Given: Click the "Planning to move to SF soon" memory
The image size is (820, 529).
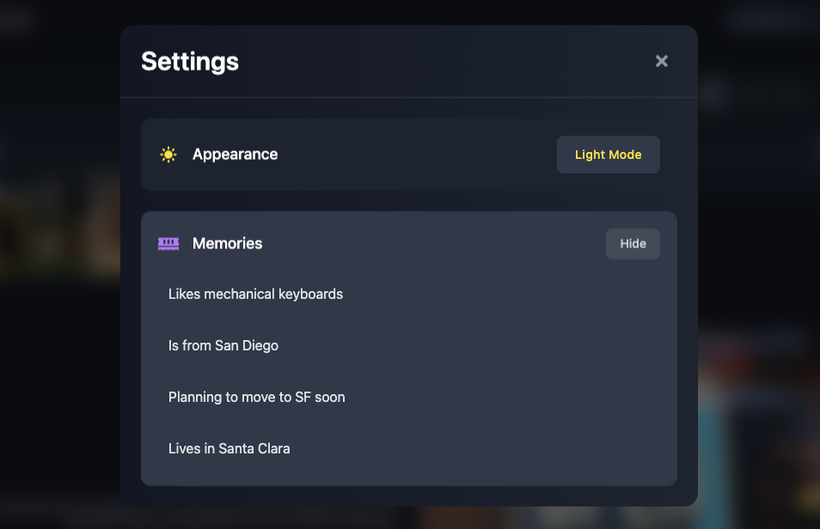Looking at the screenshot, I should (256, 397).
